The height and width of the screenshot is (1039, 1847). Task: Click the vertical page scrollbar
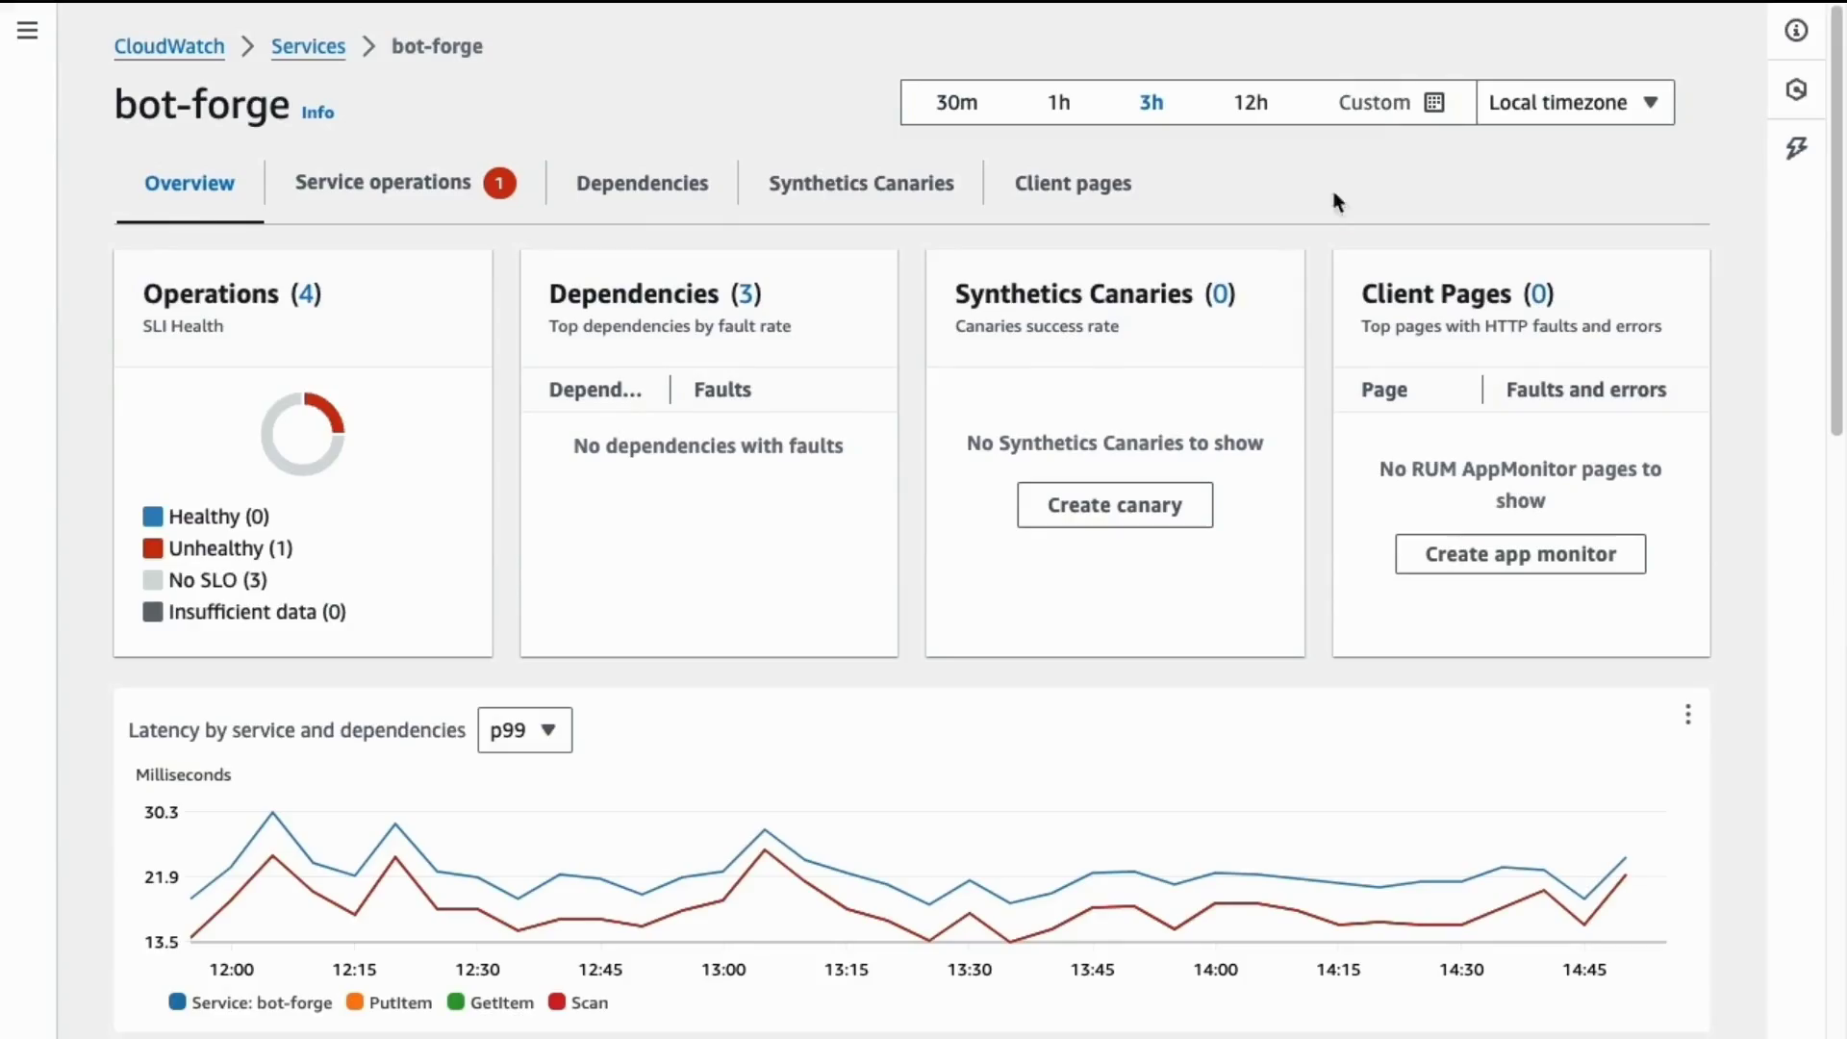click(1835, 221)
